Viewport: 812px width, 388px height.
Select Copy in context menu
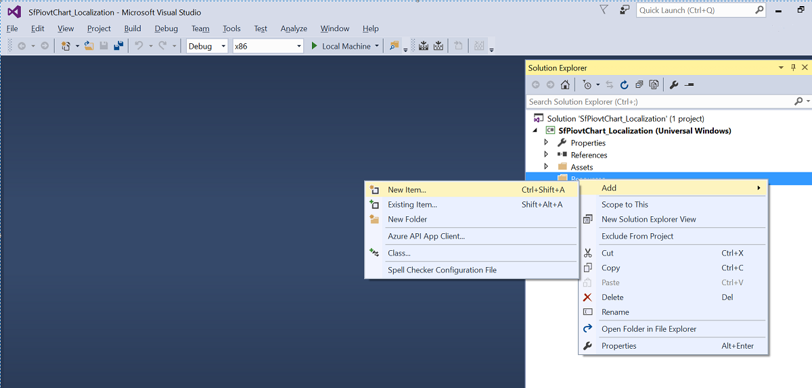[673, 268]
